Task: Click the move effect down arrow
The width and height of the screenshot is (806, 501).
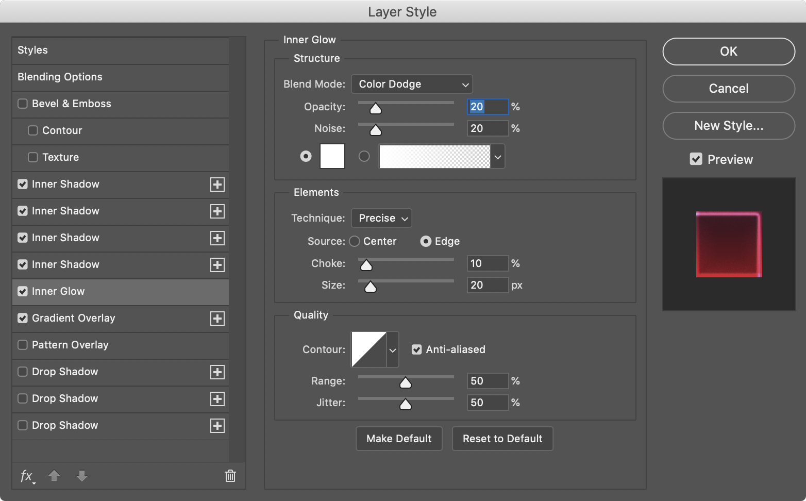Action: tap(81, 476)
